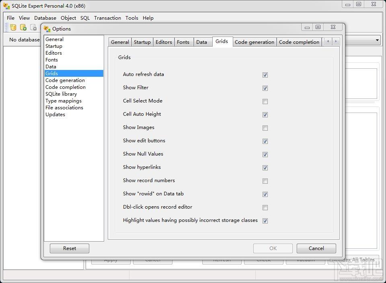Open the Database menu

pos(45,18)
